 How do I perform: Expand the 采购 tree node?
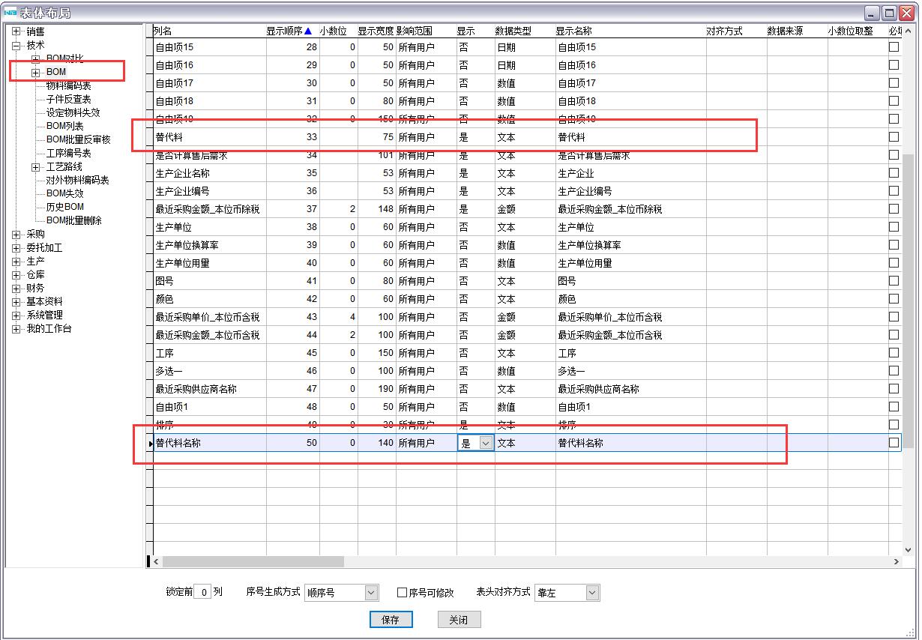[16, 235]
